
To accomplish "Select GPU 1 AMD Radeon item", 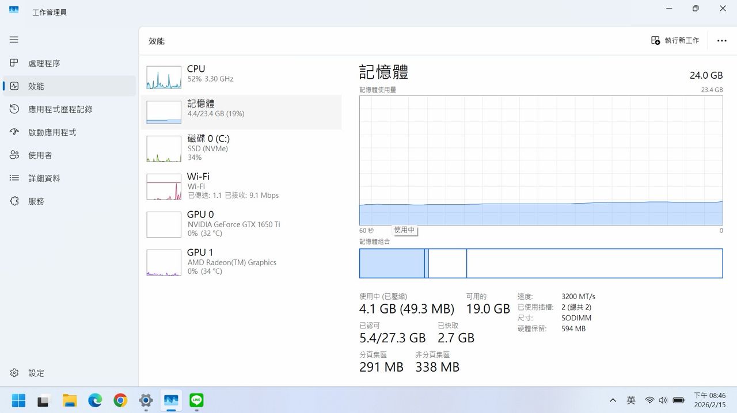I will (241, 262).
